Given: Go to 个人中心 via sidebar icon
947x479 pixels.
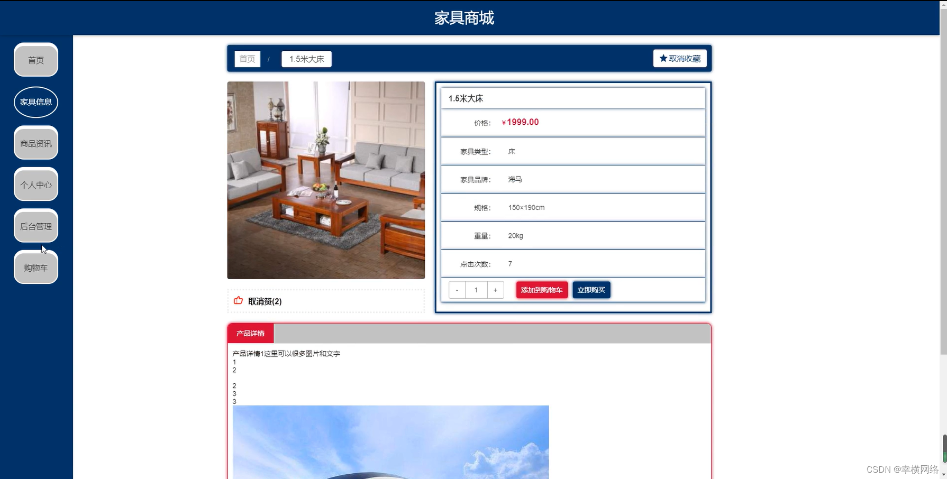Looking at the screenshot, I should 35,185.
